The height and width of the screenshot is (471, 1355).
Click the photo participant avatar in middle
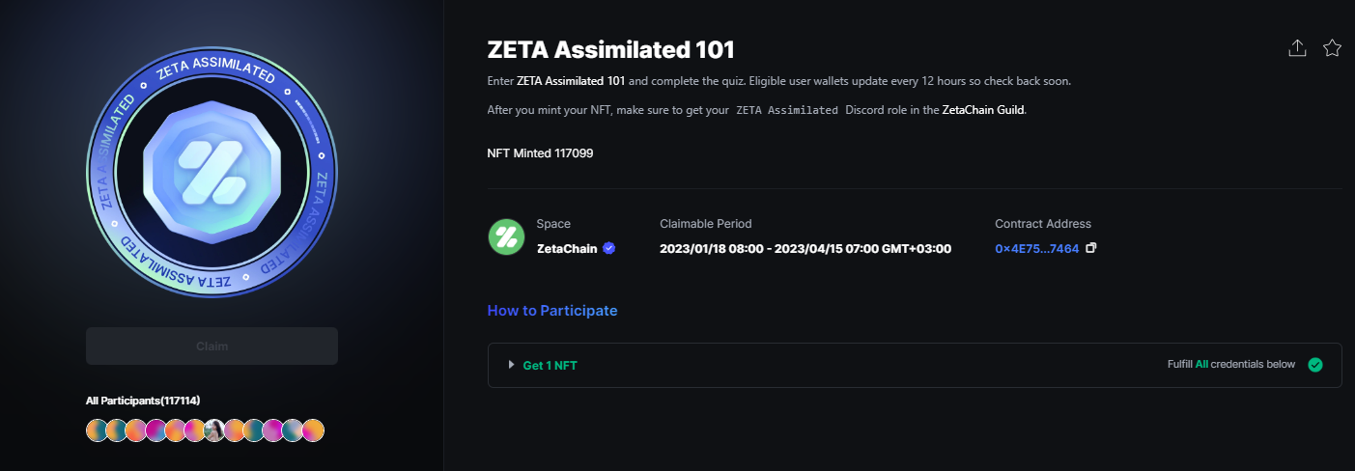(x=214, y=430)
